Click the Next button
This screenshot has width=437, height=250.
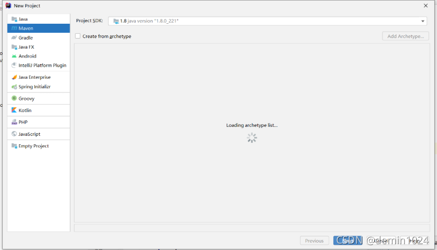(x=348, y=240)
